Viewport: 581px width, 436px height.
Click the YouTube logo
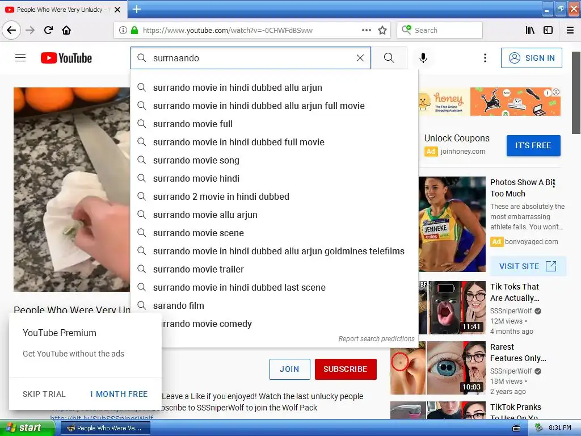(x=66, y=58)
